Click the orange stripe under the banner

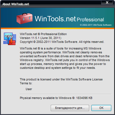pyautogui.click(x=57, y=28)
